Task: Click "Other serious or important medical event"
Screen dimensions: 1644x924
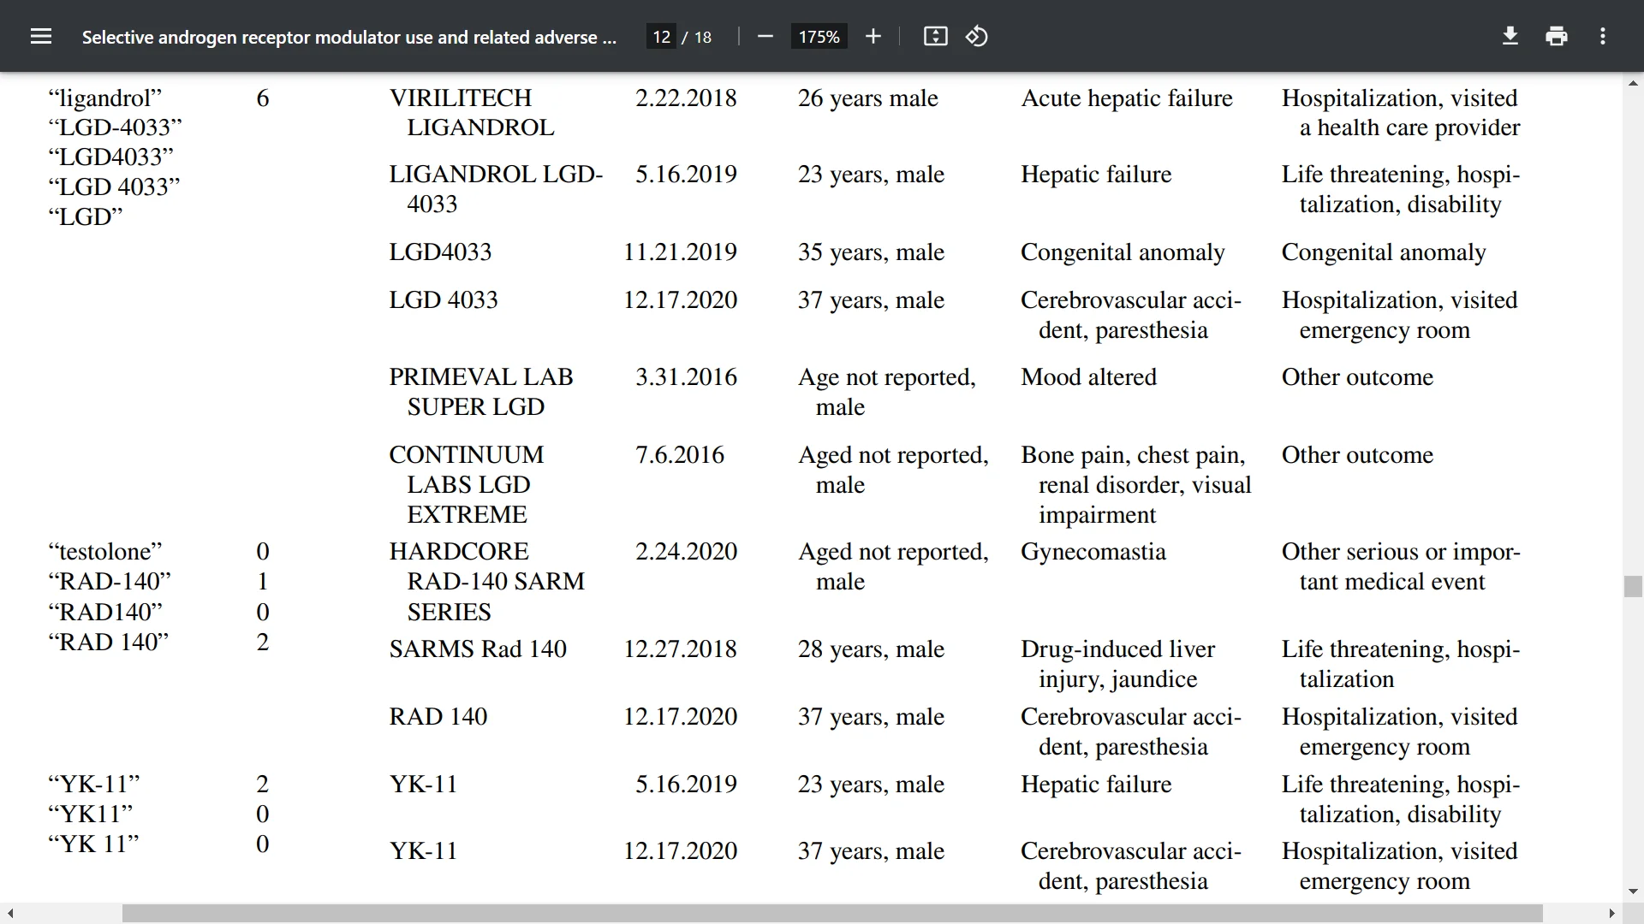Action: pyautogui.click(x=1401, y=566)
